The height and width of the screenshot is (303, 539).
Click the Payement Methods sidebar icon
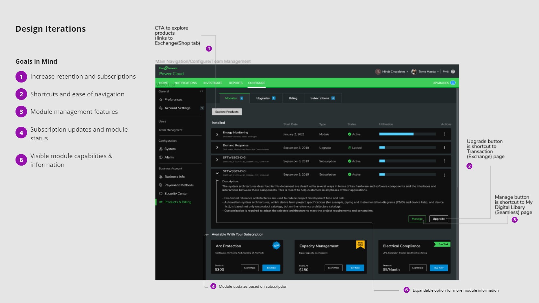point(161,185)
